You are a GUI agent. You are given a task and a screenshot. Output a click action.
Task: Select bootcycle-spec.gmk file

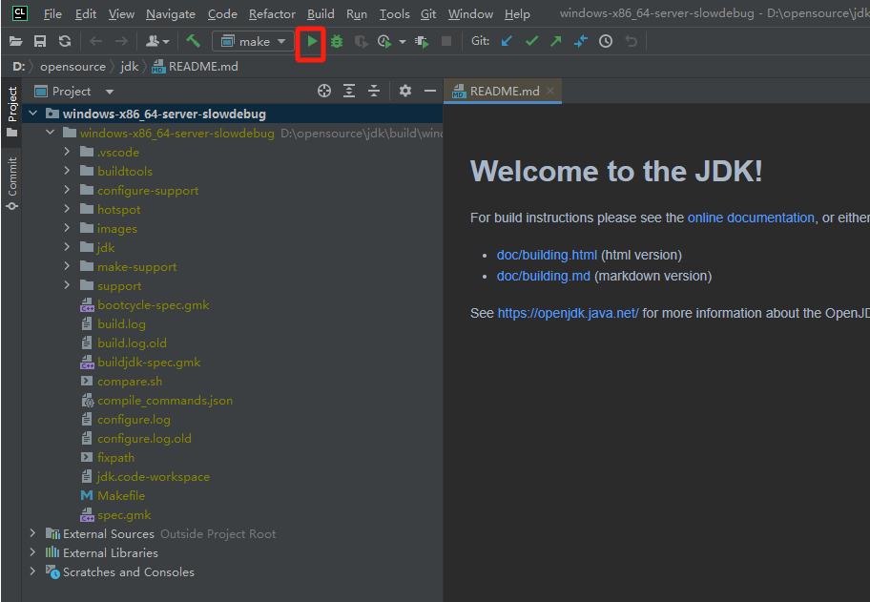(x=154, y=304)
